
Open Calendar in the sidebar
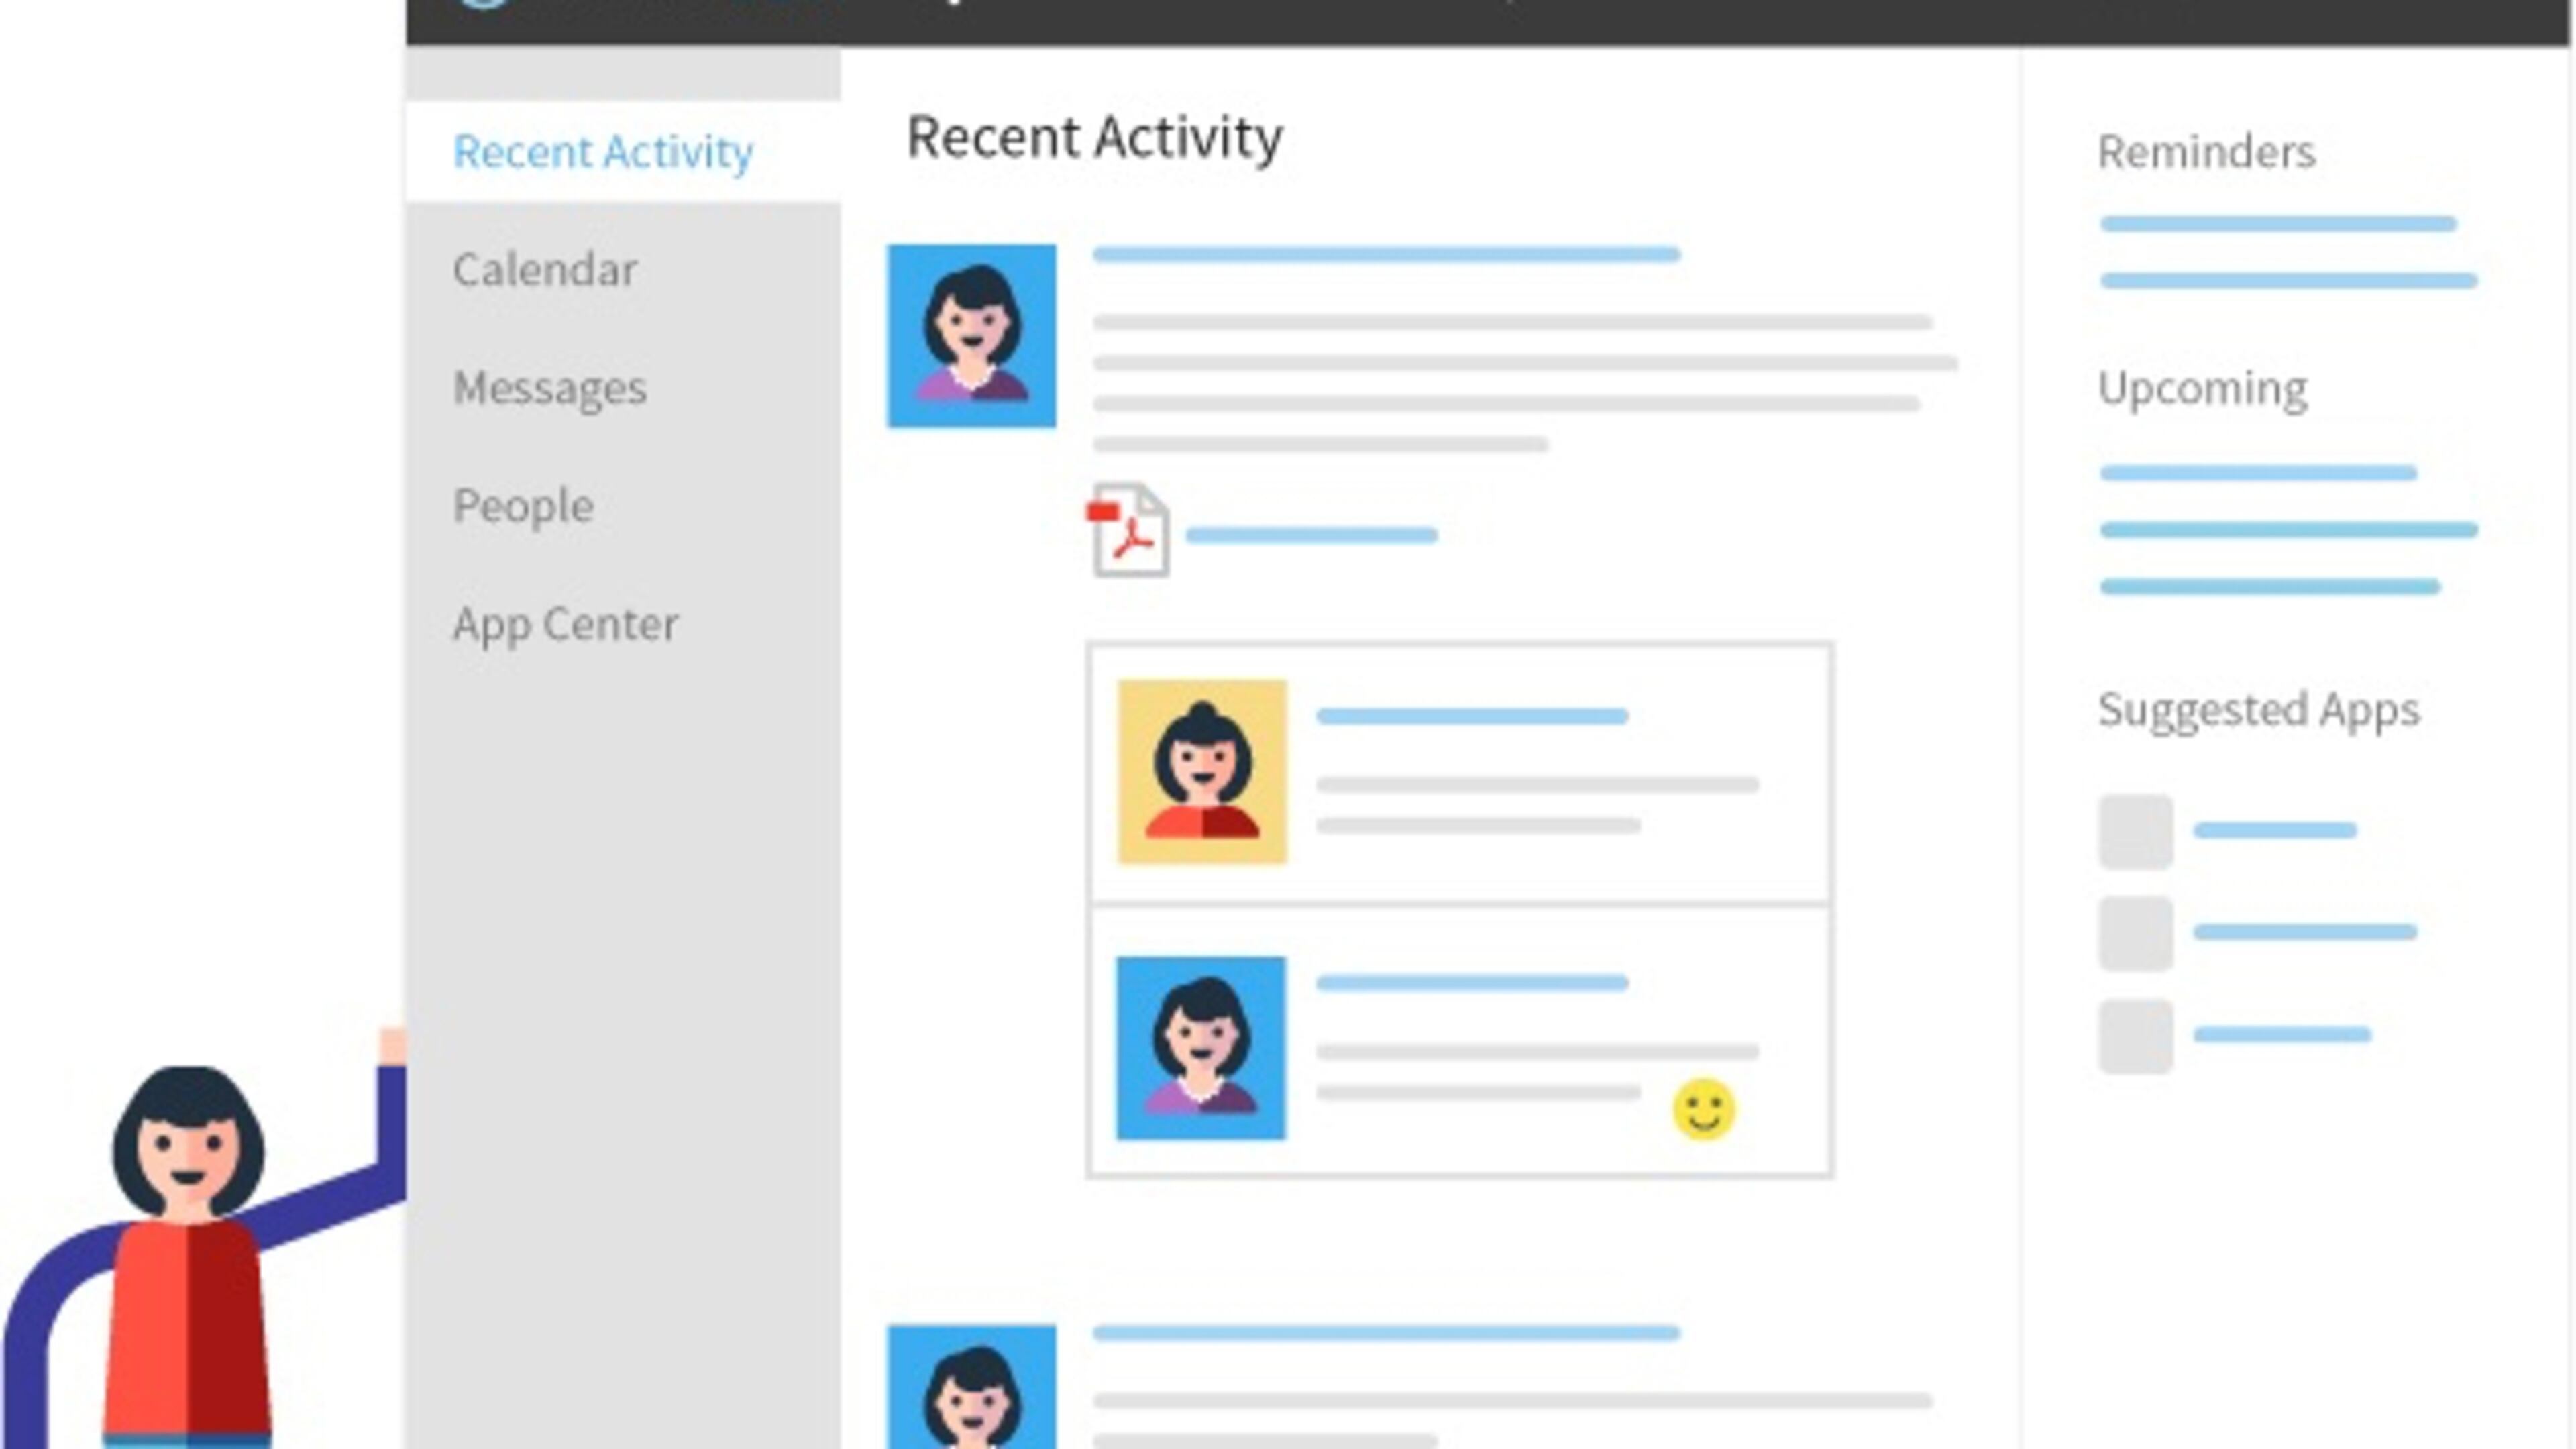pos(545,270)
